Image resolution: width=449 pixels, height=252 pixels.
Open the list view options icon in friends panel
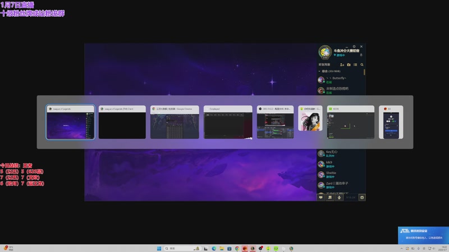[355, 65]
